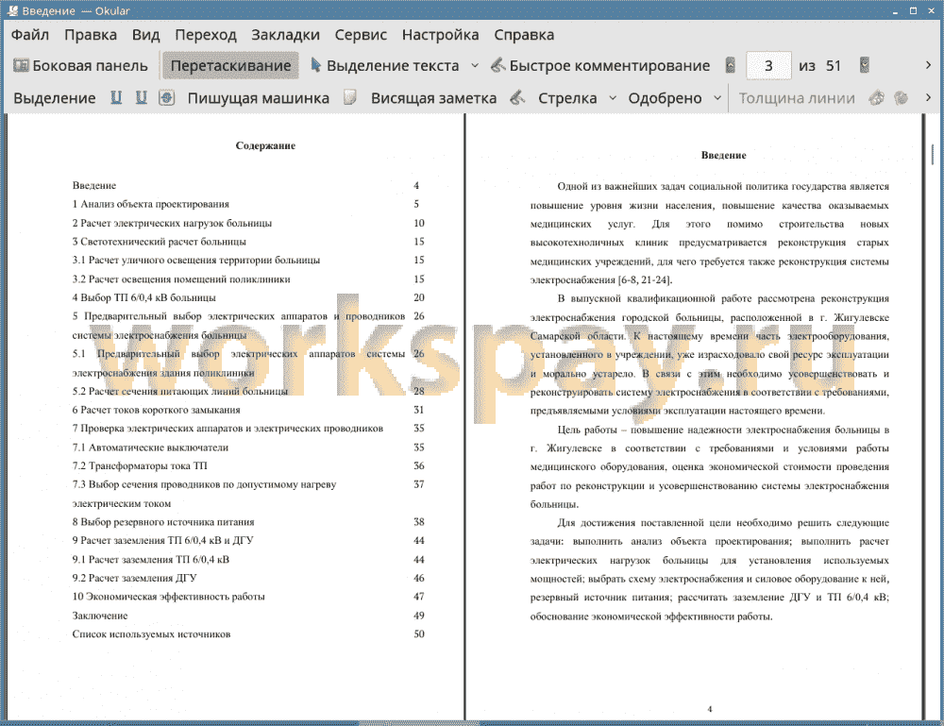Select the Выделение highlighter annotation tool
This screenshot has height=726, width=944.
coord(54,98)
